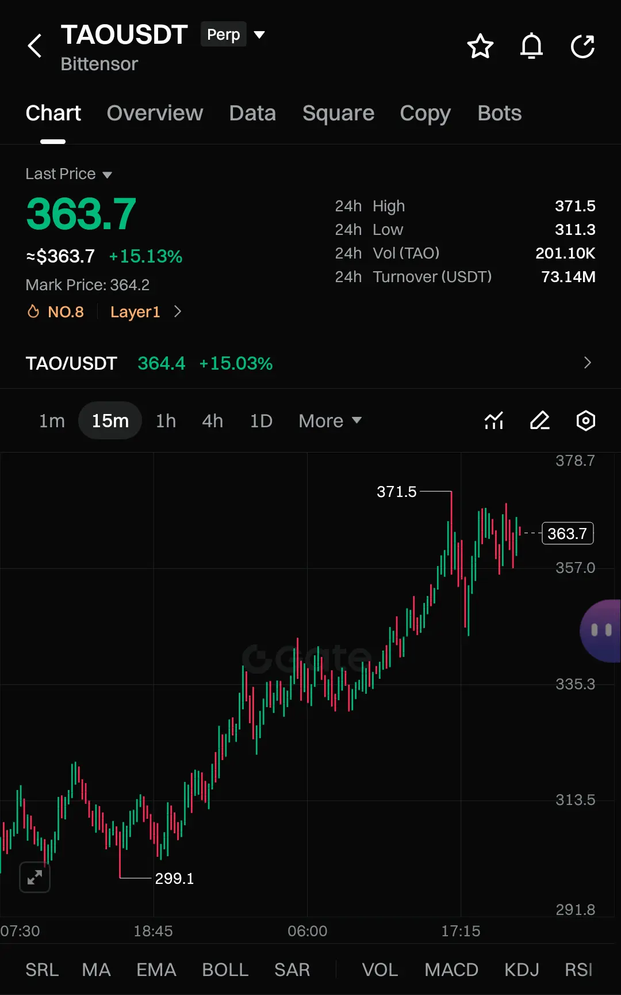Toggle the MA indicator
This screenshot has width=621, height=995.
point(96,970)
